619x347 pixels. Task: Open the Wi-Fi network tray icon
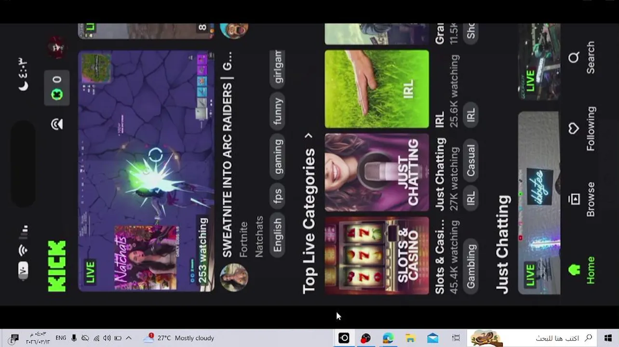[96, 338]
